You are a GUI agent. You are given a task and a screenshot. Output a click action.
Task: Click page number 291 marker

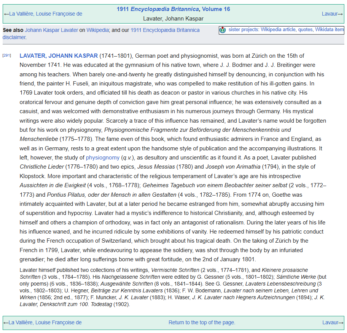point(6,55)
